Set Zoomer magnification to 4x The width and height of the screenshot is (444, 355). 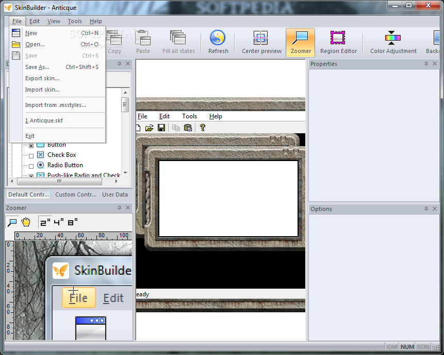(x=59, y=222)
